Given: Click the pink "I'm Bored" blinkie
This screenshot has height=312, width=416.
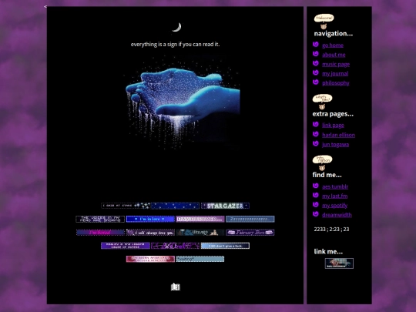Looking at the screenshot, I should pyautogui.click(x=100, y=233).
